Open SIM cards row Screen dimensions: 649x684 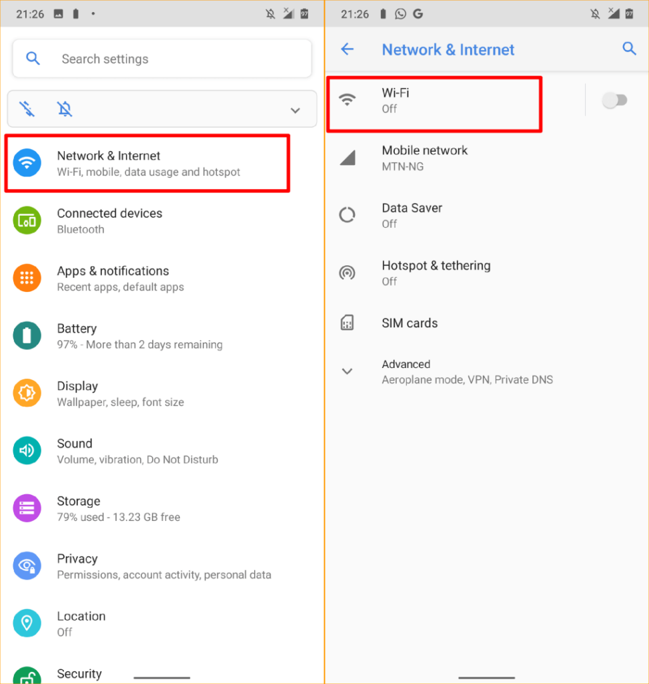(487, 323)
